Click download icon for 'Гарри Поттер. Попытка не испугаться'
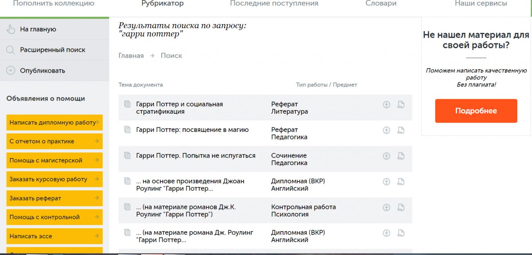This screenshot has width=532, height=255. [387, 156]
